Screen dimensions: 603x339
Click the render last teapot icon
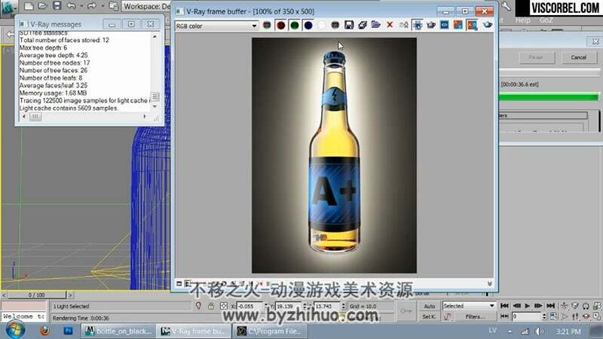pyautogui.click(x=487, y=26)
